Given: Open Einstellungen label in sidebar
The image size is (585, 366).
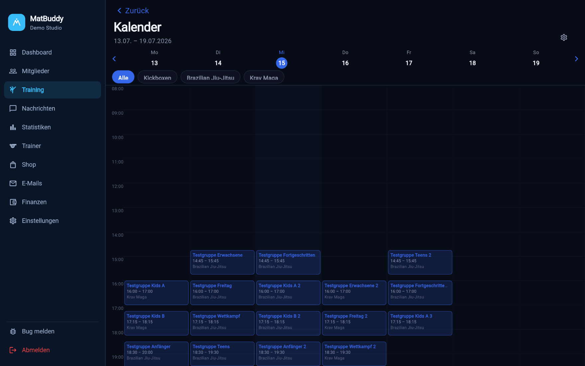Looking at the screenshot, I should coord(40,221).
